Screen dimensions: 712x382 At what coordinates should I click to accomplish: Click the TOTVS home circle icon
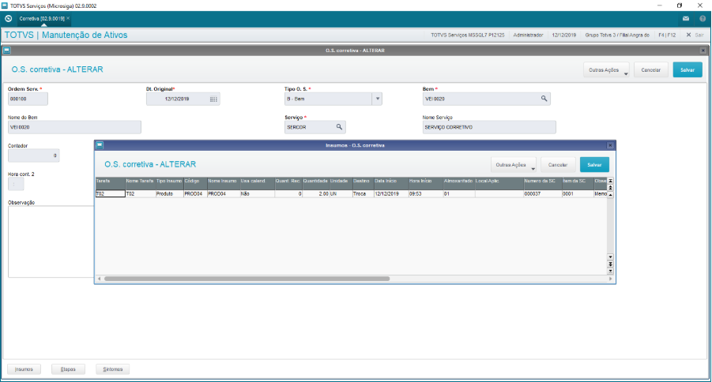click(8, 19)
